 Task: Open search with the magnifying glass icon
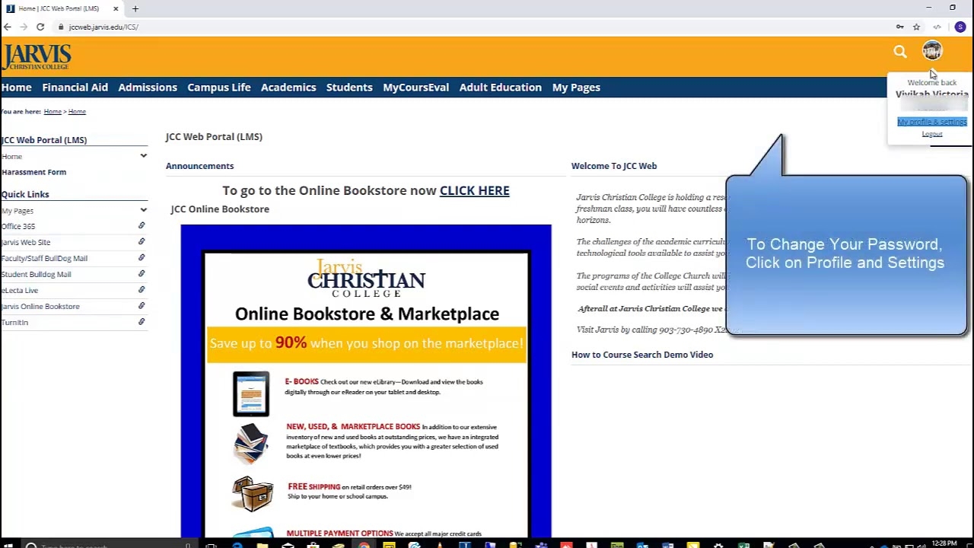click(x=899, y=51)
